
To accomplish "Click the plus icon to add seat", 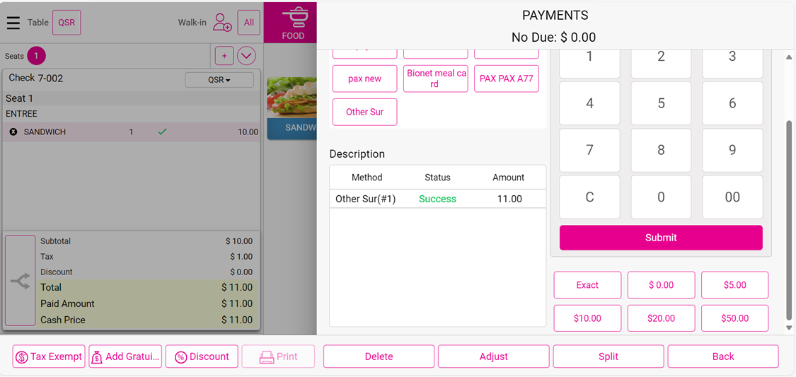I will click(x=224, y=56).
